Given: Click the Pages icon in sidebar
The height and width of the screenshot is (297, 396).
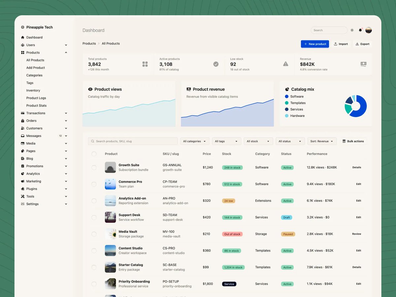Looking at the screenshot, I should [22, 151].
